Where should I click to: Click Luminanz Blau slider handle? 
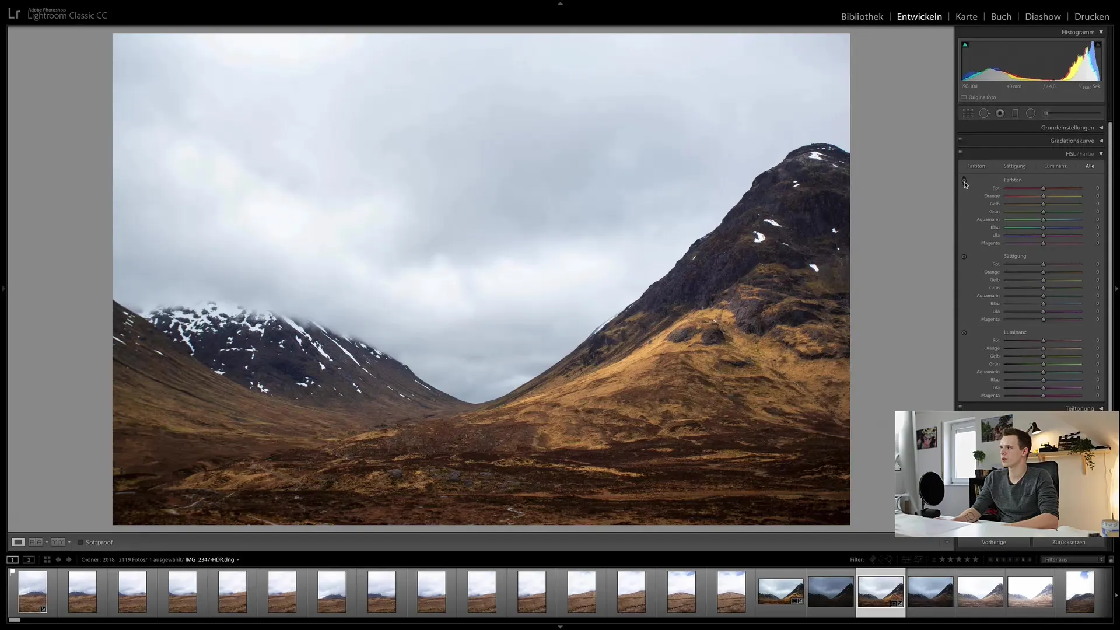point(1044,380)
